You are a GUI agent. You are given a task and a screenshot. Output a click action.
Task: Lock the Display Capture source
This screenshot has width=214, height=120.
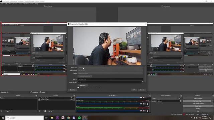74,98
